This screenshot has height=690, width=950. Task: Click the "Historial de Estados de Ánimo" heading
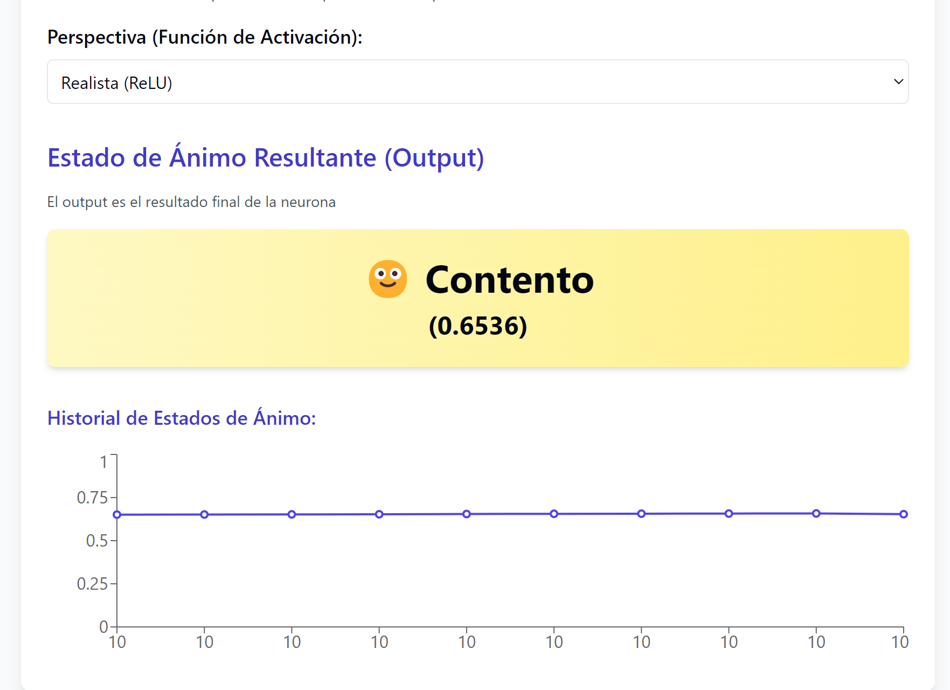tap(182, 418)
